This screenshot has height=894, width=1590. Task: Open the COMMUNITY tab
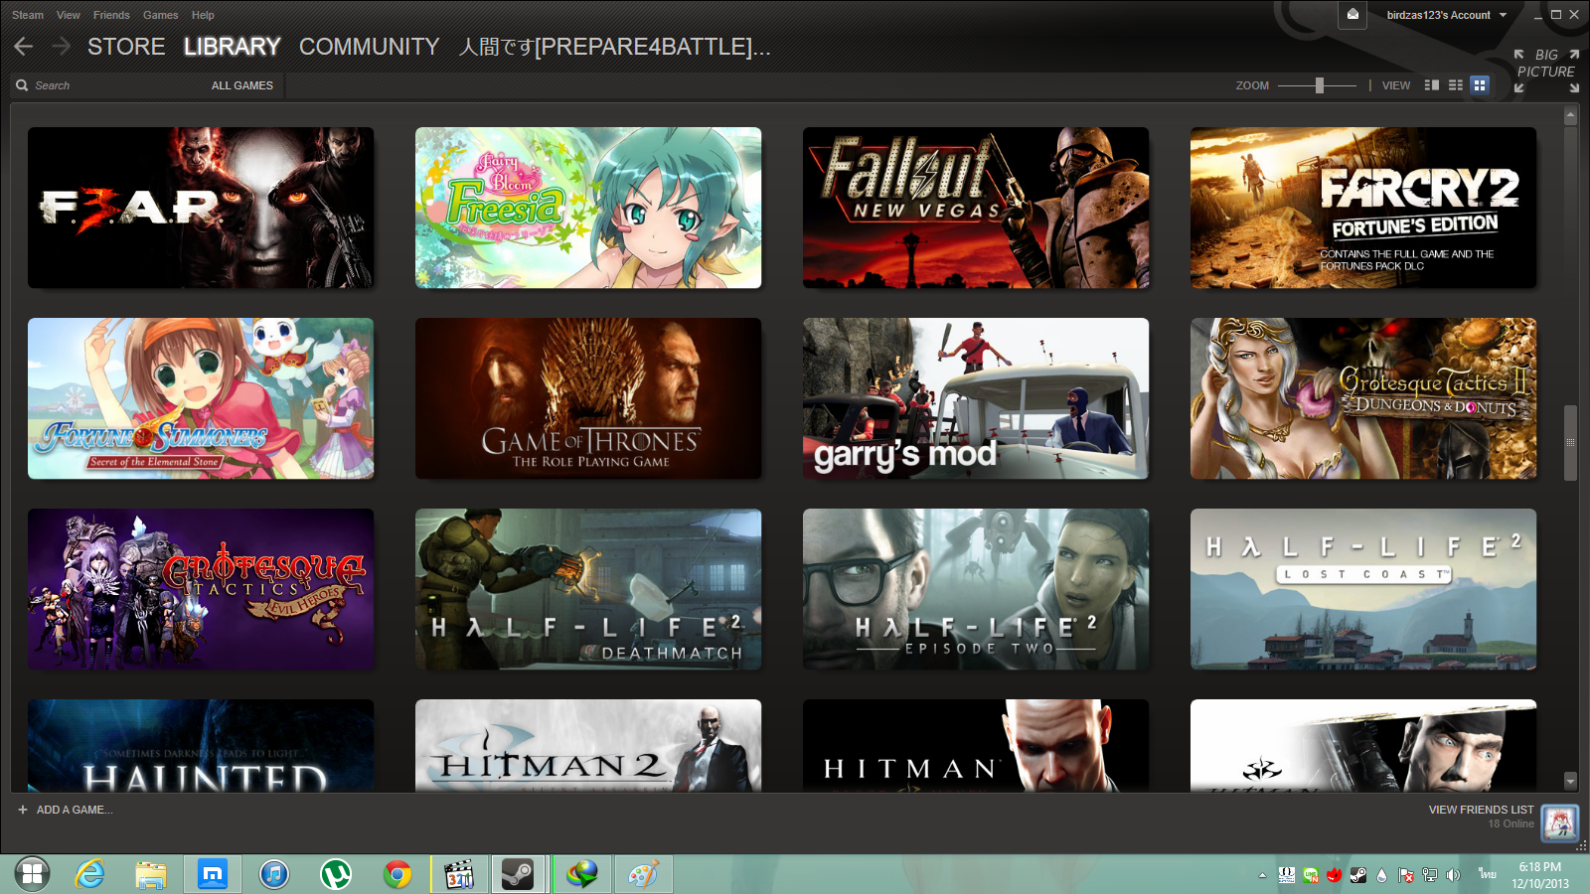(x=369, y=47)
